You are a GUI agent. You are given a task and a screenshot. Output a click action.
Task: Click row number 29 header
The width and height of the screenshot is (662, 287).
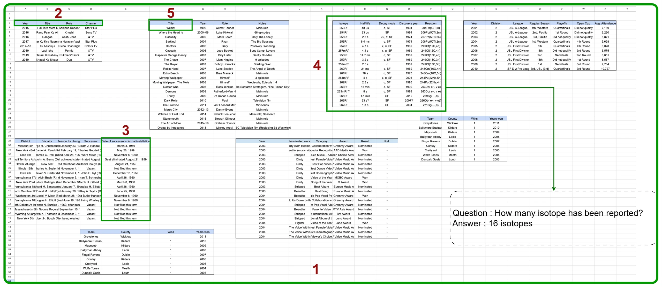point(10,141)
